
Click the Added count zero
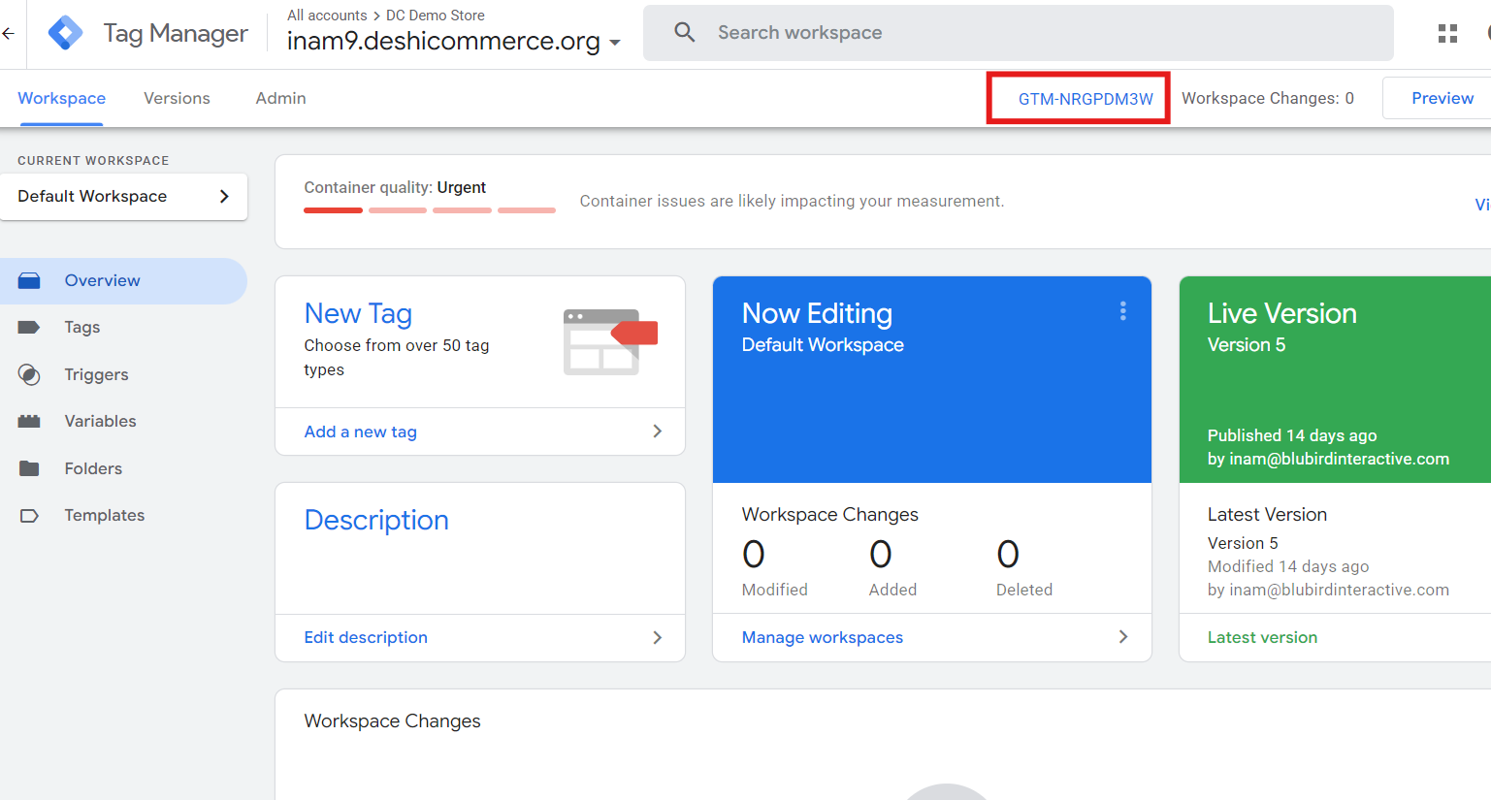tap(880, 555)
